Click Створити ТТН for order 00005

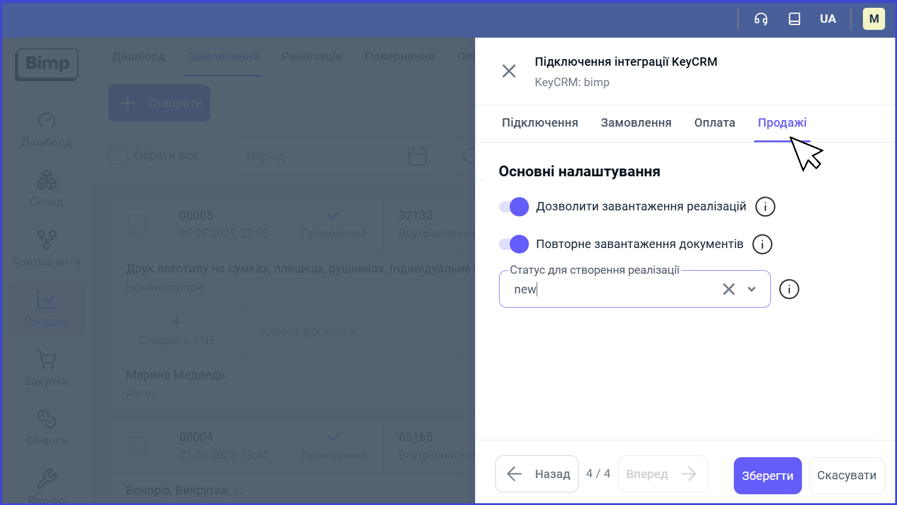pyautogui.click(x=176, y=331)
